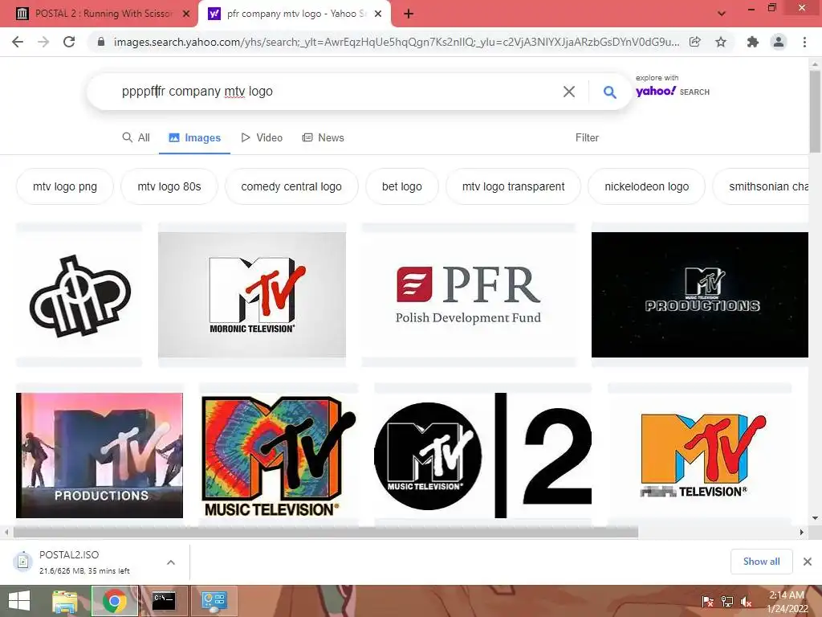Clear the search query with X
Viewport: 822px width, 617px height.
(569, 92)
